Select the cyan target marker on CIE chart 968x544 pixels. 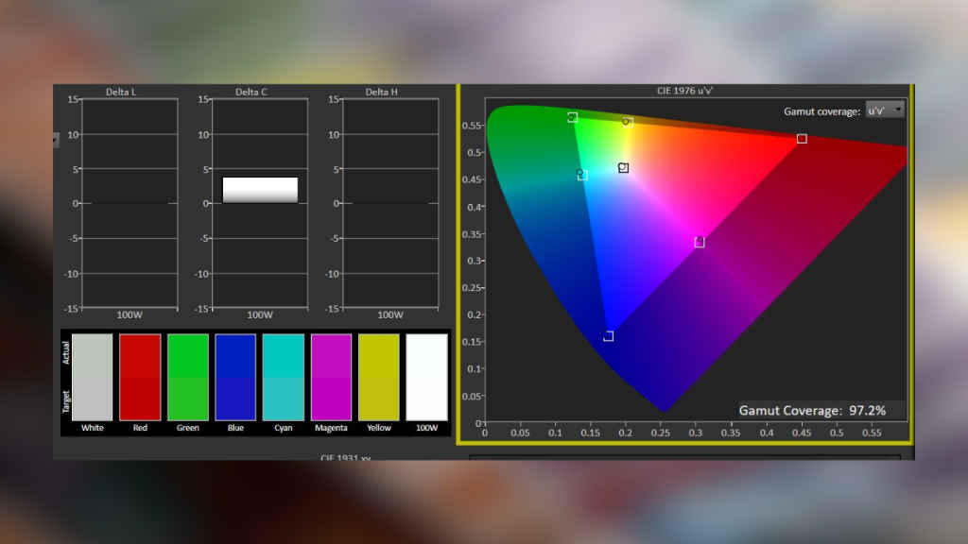point(582,175)
